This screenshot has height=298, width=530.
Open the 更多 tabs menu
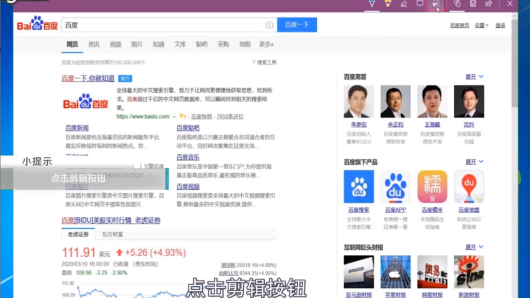coord(266,44)
